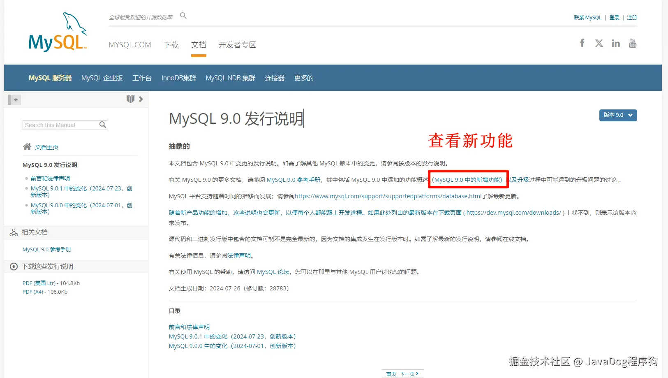Open the sidebar MySQL 9.0 参考手册 link
Viewport: 668px width, 378px height.
[47, 250]
